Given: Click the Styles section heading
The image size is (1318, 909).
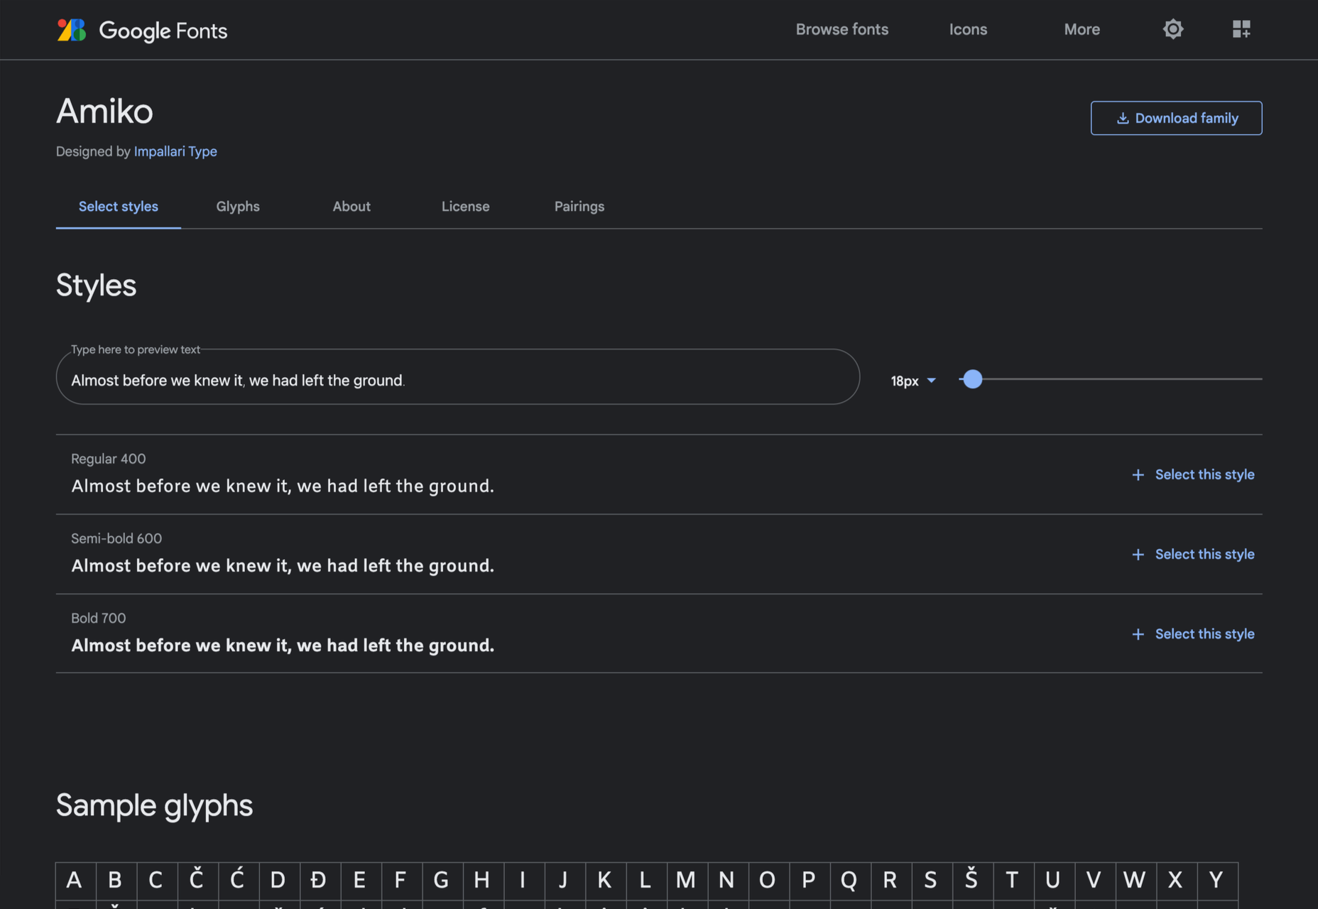Looking at the screenshot, I should 96,285.
